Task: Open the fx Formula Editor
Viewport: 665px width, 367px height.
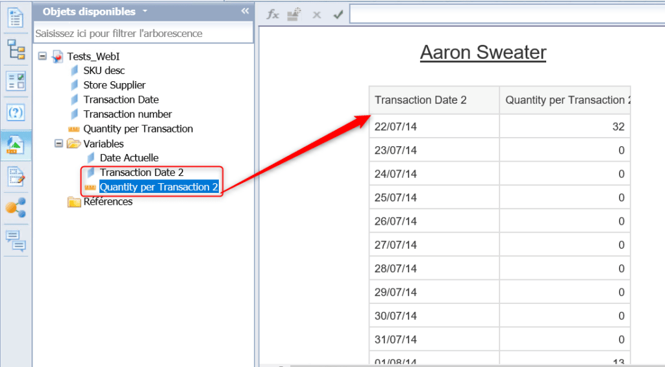Action: click(273, 14)
